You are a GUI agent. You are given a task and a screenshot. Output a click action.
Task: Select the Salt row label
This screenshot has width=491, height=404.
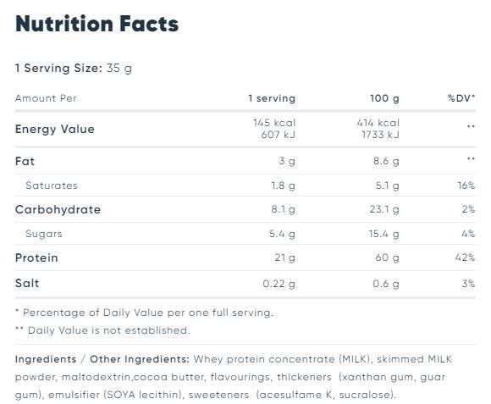point(27,283)
